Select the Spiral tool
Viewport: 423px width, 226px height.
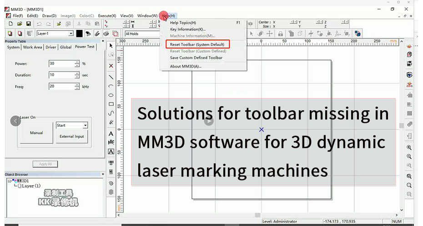(111, 183)
